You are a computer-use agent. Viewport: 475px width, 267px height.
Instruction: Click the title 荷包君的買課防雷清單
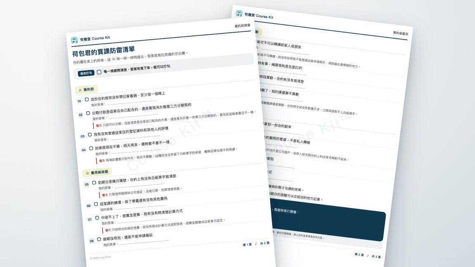tap(103, 52)
